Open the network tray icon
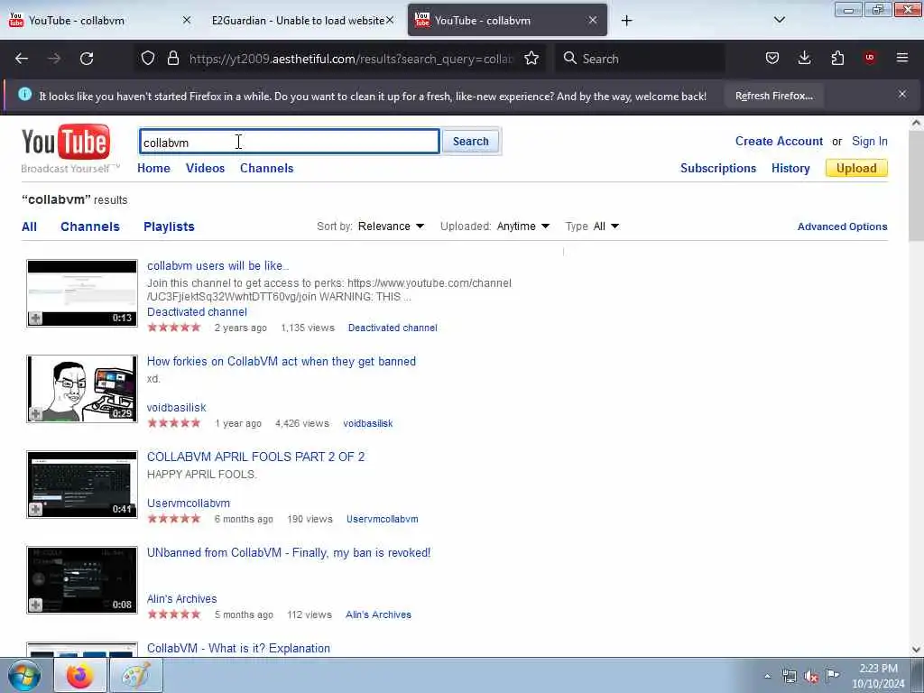 pyautogui.click(x=789, y=677)
